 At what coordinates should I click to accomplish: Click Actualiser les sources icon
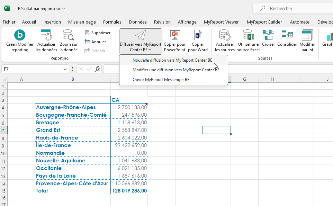(225, 36)
